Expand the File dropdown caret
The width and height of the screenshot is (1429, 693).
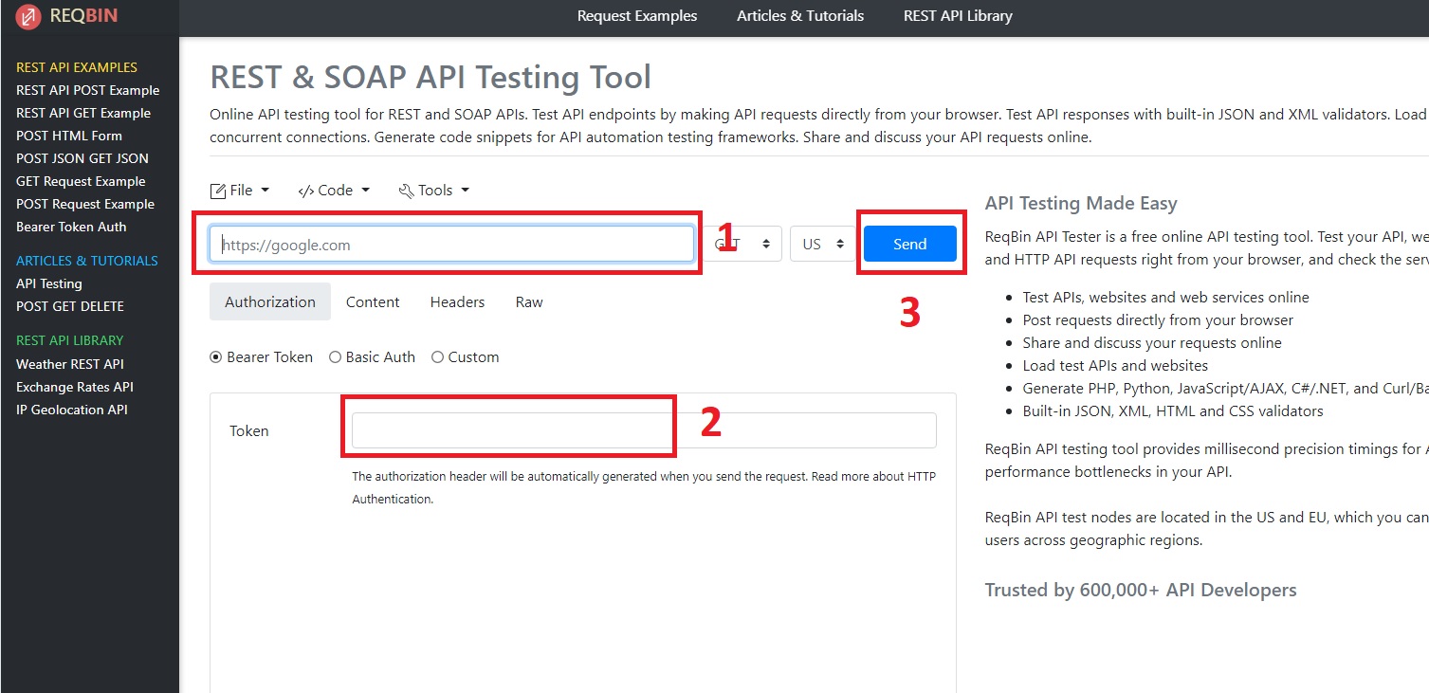(x=266, y=191)
